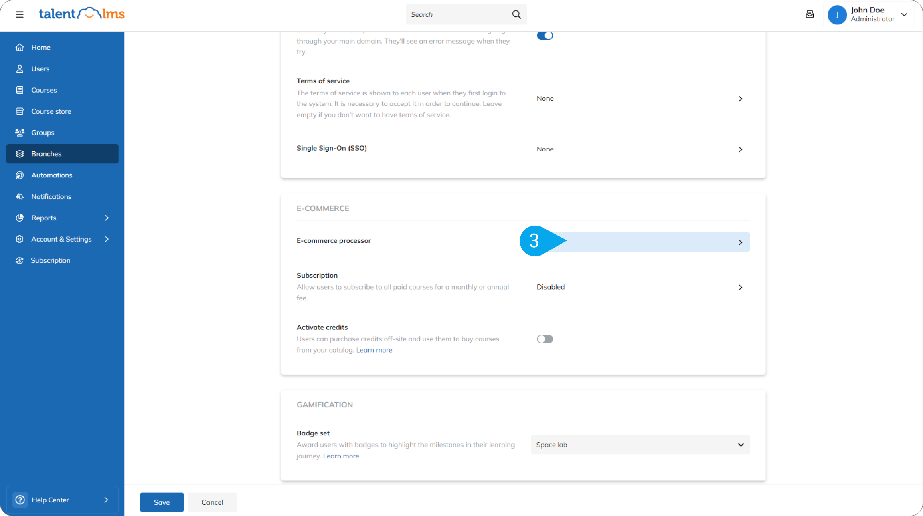Open the inbox messages icon

(810, 14)
